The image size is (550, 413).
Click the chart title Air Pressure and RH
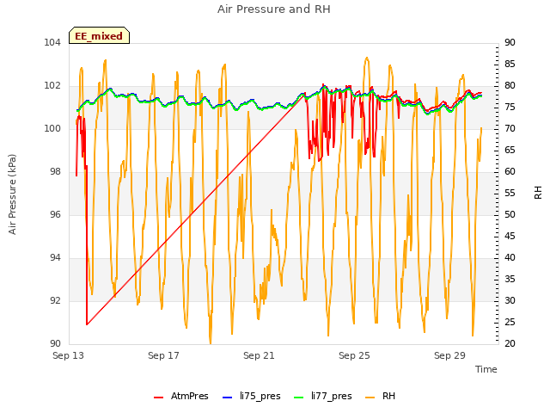point(274,9)
